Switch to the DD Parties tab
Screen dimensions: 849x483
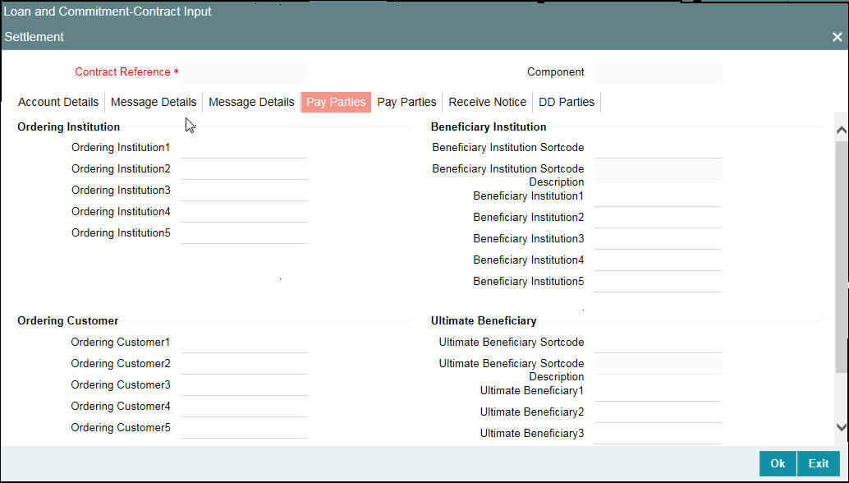(x=567, y=102)
